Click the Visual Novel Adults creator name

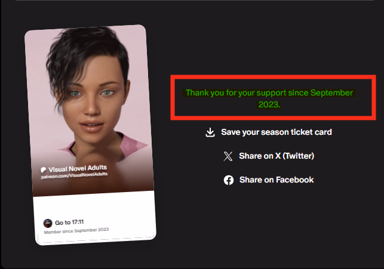(78, 168)
